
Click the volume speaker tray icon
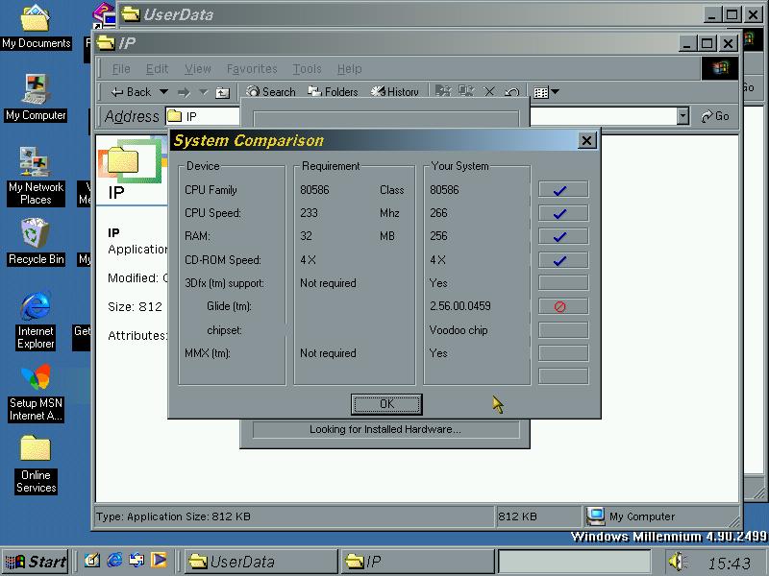pyautogui.click(x=677, y=562)
